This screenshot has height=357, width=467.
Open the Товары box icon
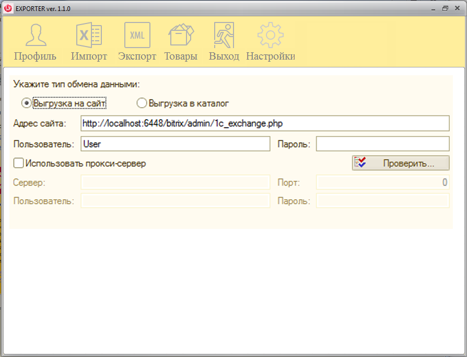181,35
